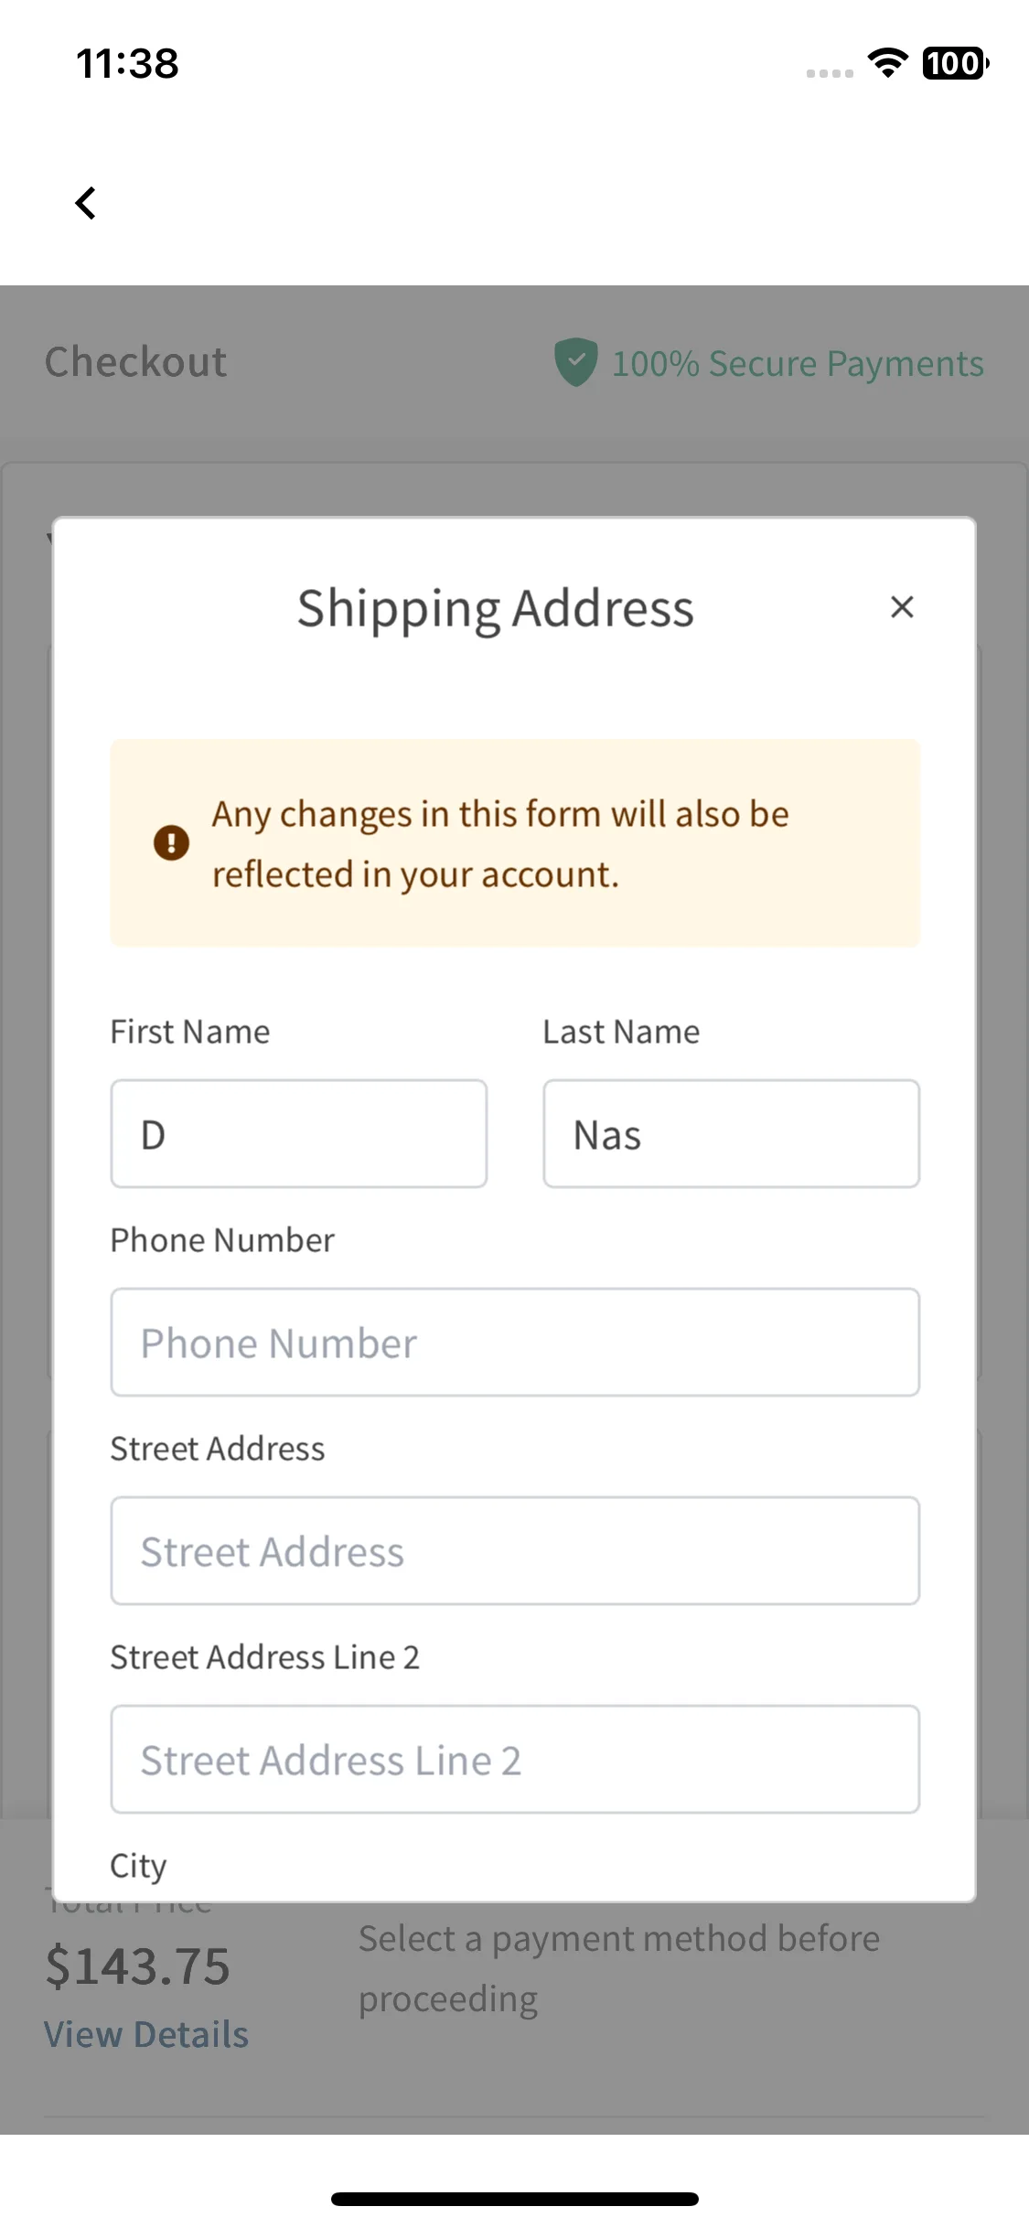
Task: Select the Street Address input field
Action: [x=515, y=1551]
